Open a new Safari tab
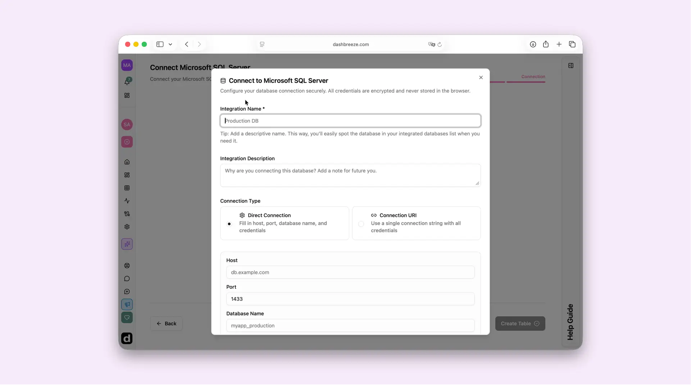The height and width of the screenshot is (389, 691). [559, 44]
